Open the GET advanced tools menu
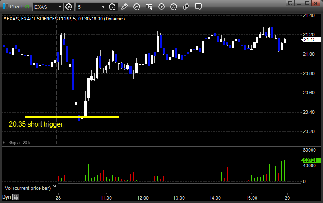Image resolution: width=323 pixels, height=203 pixels. [149, 7]
